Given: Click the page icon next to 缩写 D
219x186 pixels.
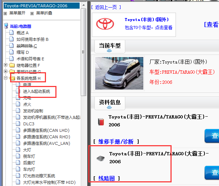Looking at the screenshot, I should coord(12,52).
